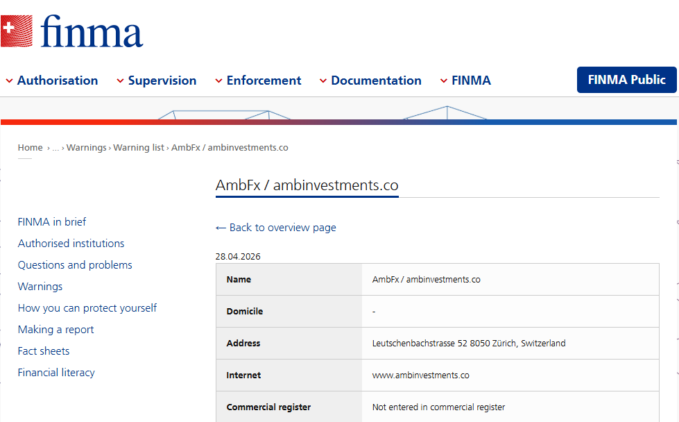
Task: Click the Domicile row label
Action: [x=245, y=312]
